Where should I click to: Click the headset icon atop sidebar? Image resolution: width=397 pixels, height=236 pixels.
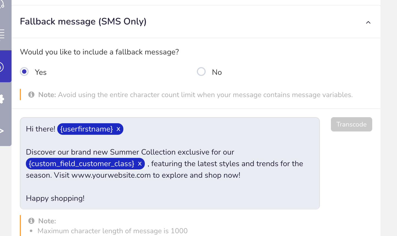[2, 4]
